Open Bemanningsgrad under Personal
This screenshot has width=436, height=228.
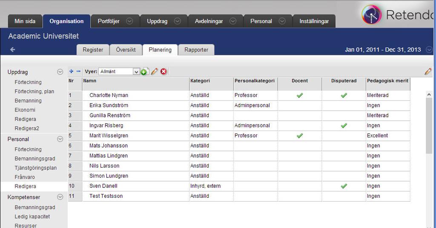pos(35,159)
